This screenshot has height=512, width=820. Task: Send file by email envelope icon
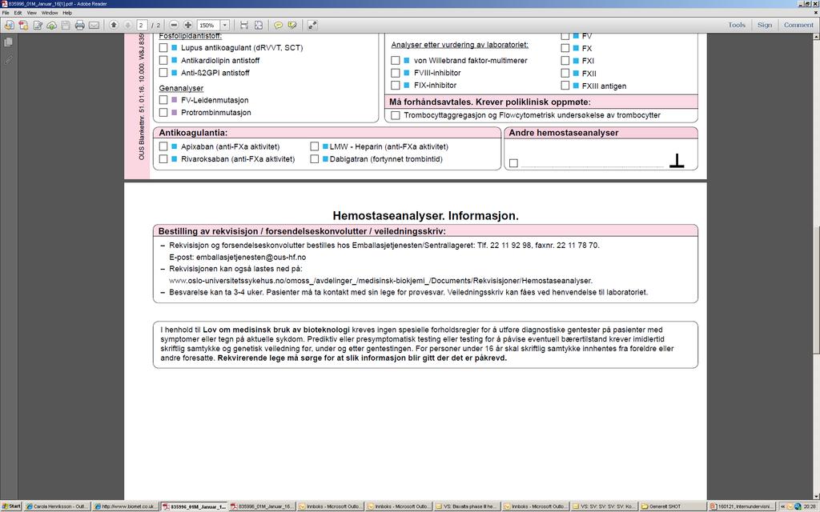click(94, 25)
